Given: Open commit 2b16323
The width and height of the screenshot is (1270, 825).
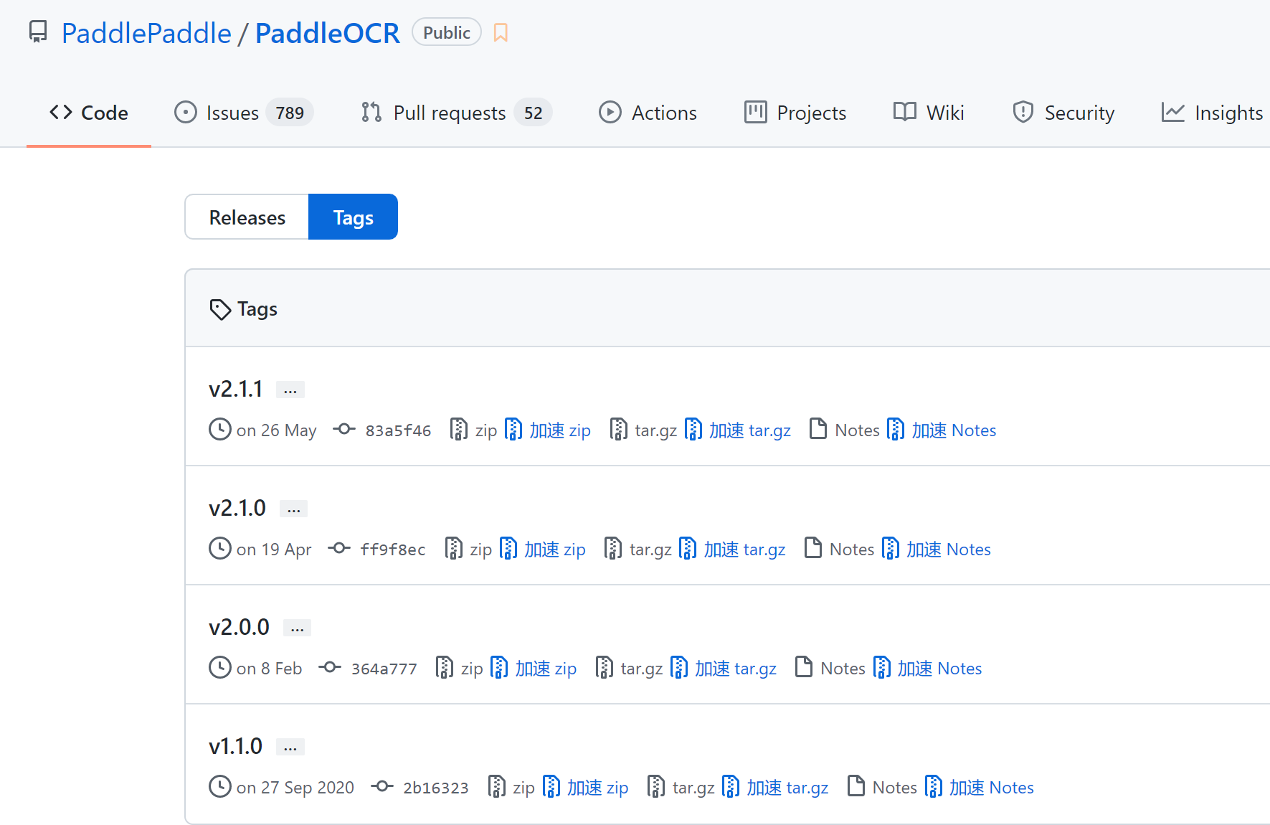Looking at the screenshot, I should 435,788.
